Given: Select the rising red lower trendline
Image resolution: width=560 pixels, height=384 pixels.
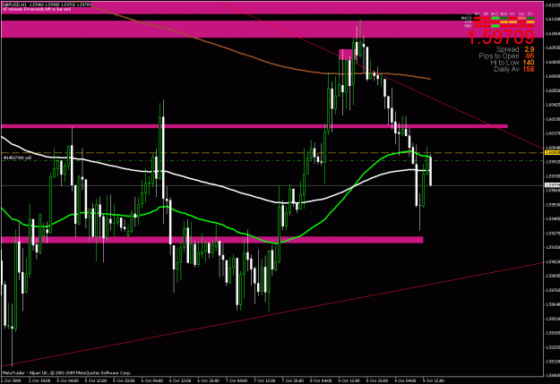Looking at the screenshot, I should coord(271,315).
